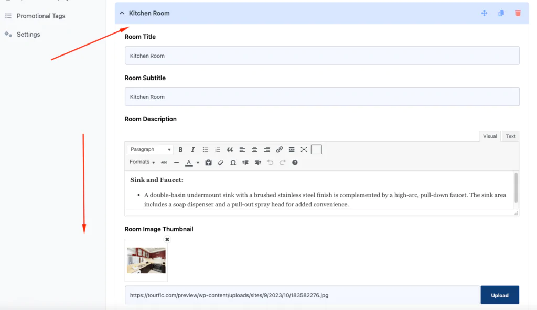This screenshot has height=310, width=537.
Task: Click the Room Title input field
Action: click(x=322, y=56)
